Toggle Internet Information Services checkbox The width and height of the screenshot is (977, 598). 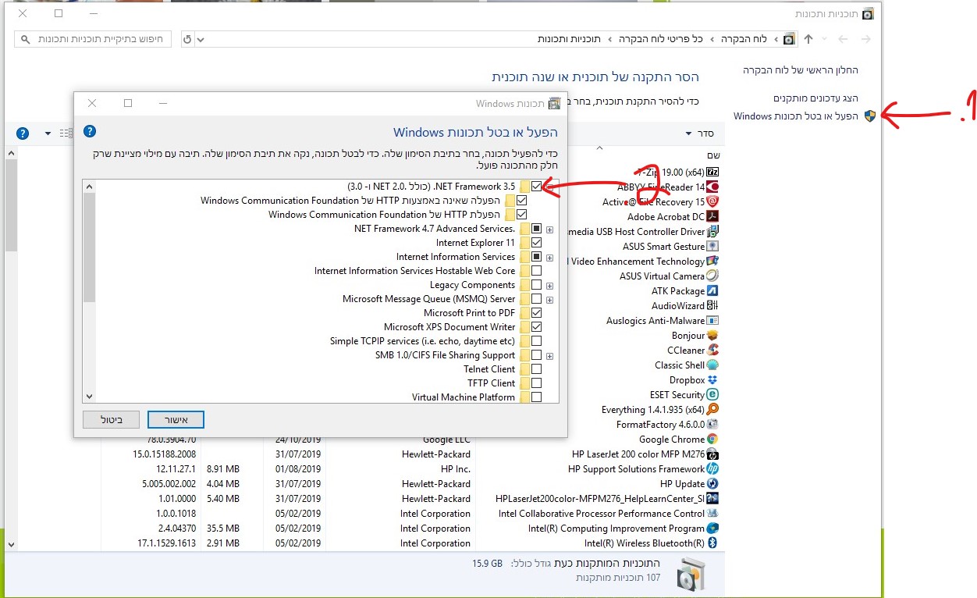click(536, 257)
